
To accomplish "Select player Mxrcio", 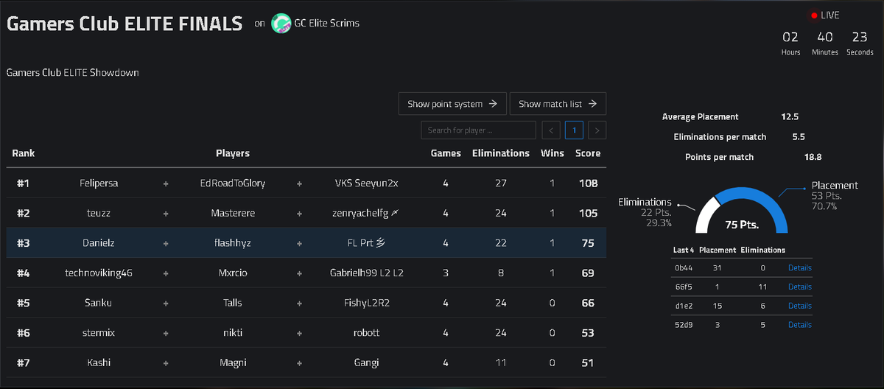I will pyautogui.click(x=233, y=273).
